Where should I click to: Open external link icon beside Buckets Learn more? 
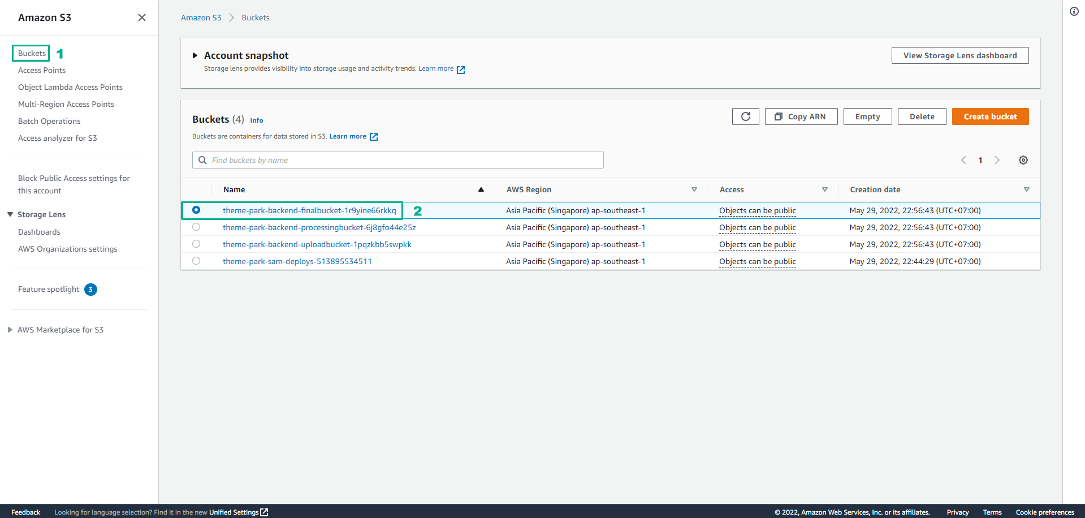coord(374,137)
